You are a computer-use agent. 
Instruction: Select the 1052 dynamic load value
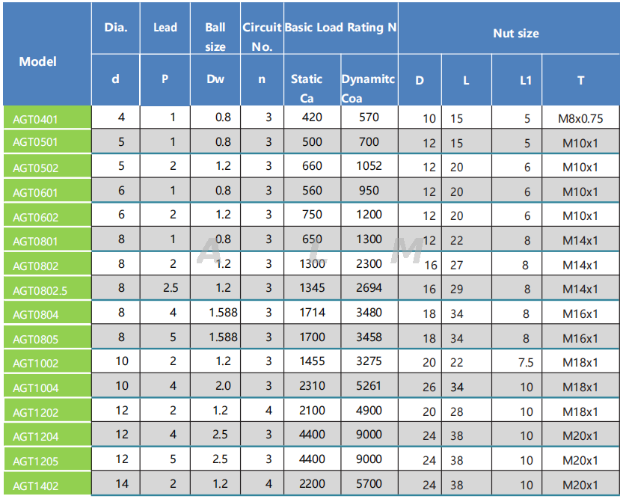tap(369, 166)
